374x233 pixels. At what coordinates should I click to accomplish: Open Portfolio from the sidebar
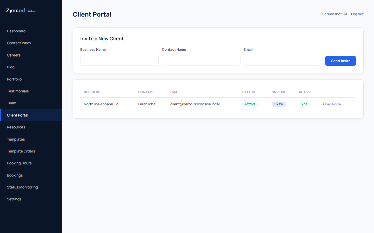click(31, 79)
